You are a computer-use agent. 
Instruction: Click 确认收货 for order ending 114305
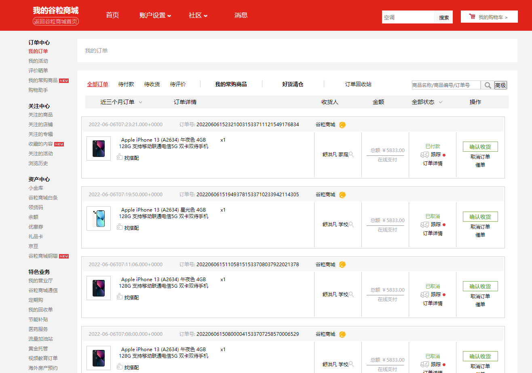point(480,217)
